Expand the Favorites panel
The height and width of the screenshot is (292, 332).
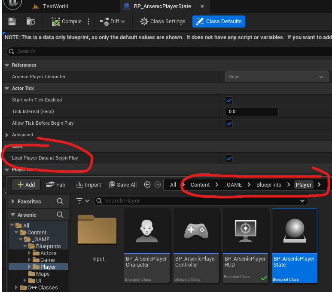(13, 201)
